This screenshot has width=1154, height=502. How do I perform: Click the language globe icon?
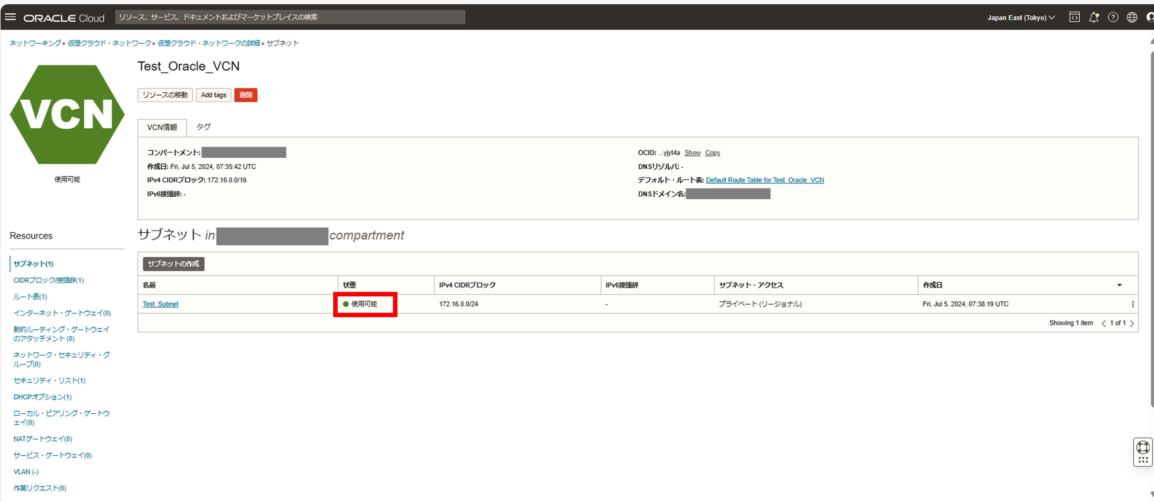(x=1132, y=18)
